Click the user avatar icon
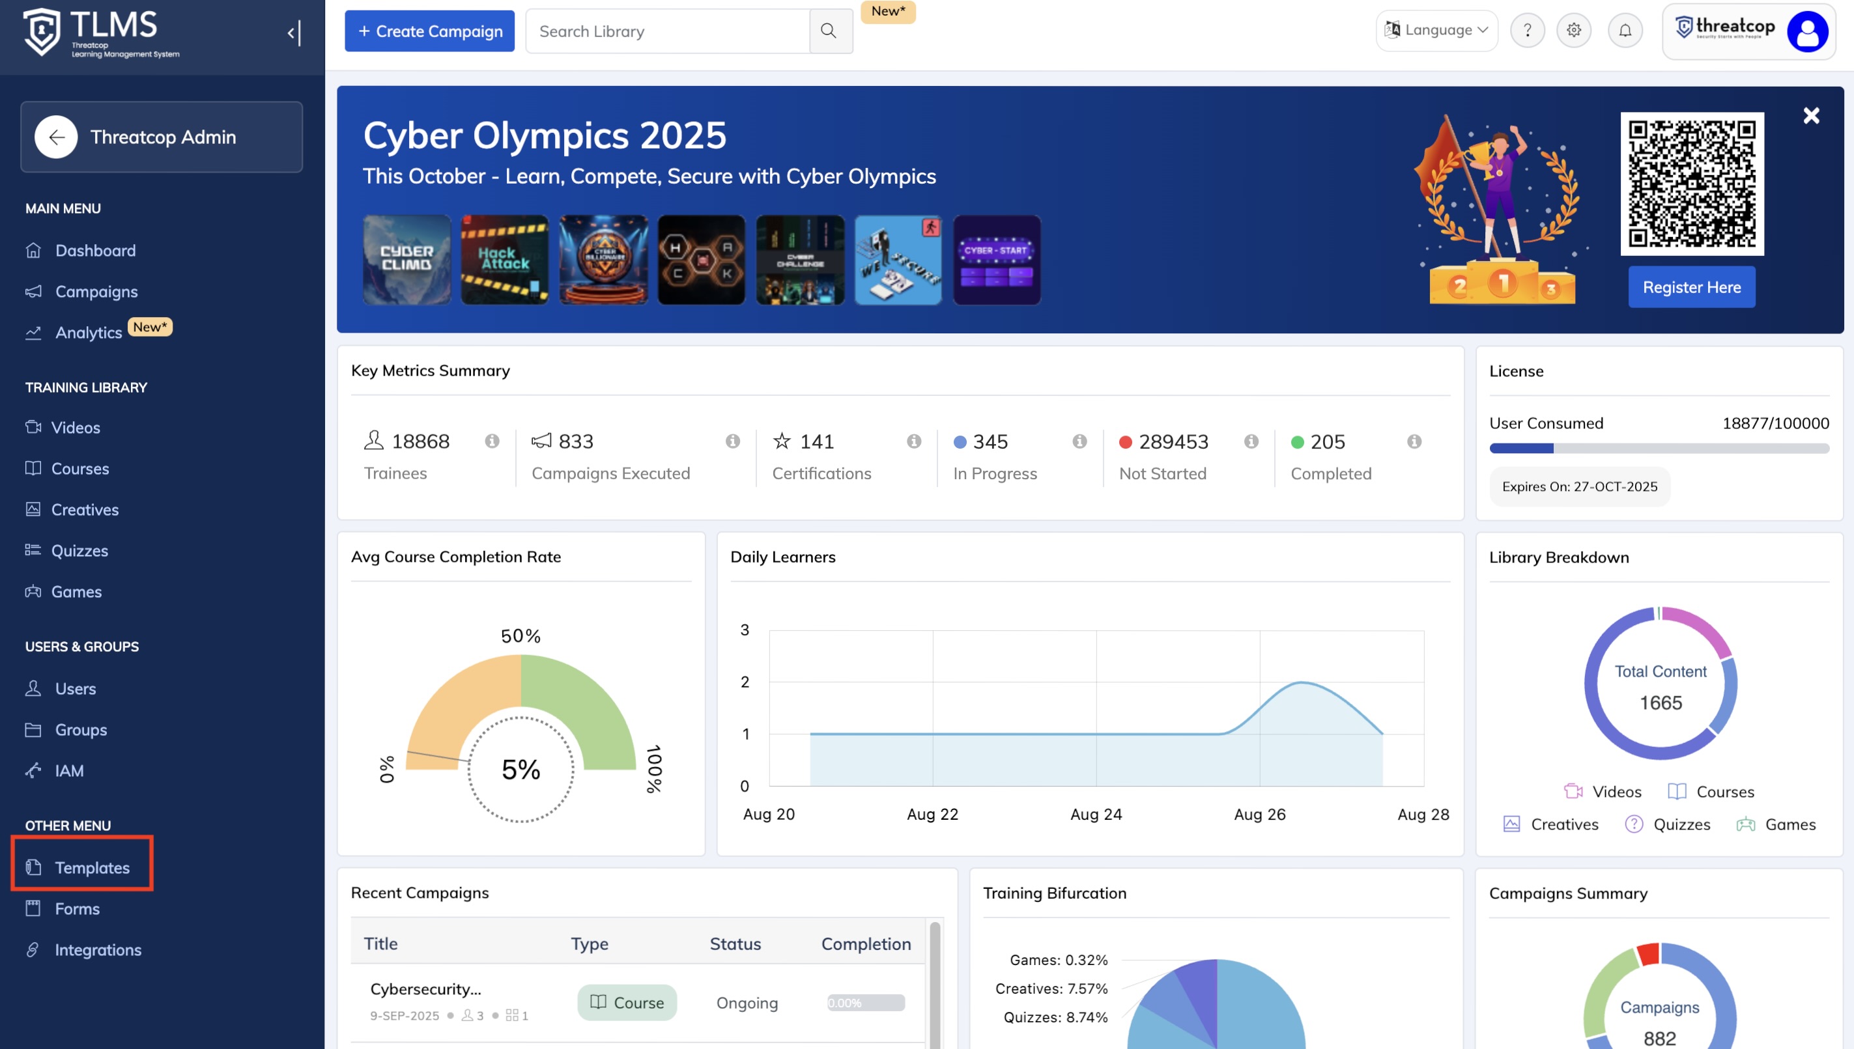The image size is (1854, 1049). click(1807, 31)
